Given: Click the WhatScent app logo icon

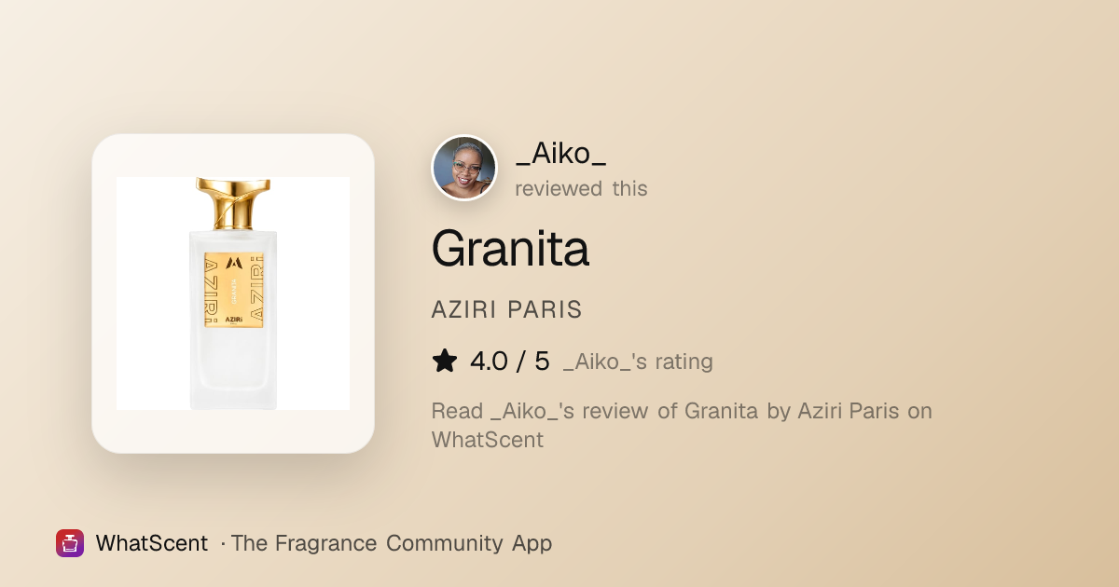Looking at the screenshot, I should [70, 543].
